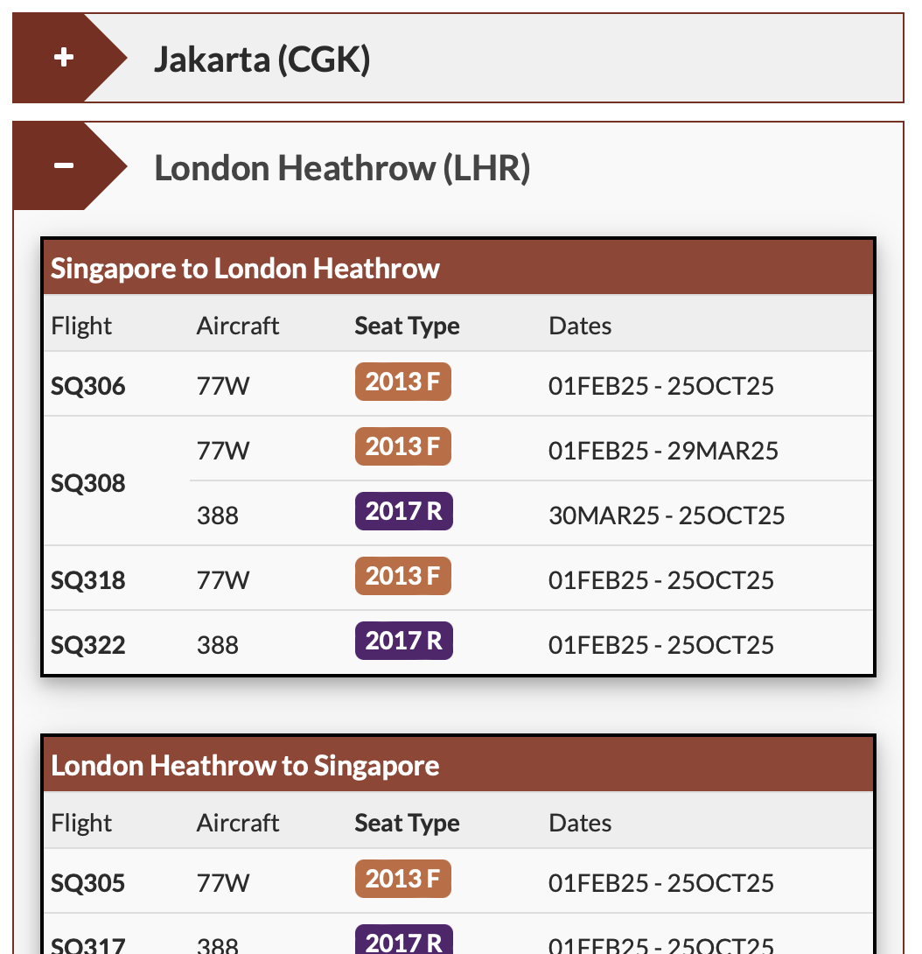This screenshot has height=954, width=922.
Task: Click the 2013 F badge for SQ306
Action: click(x=402, y=382)
